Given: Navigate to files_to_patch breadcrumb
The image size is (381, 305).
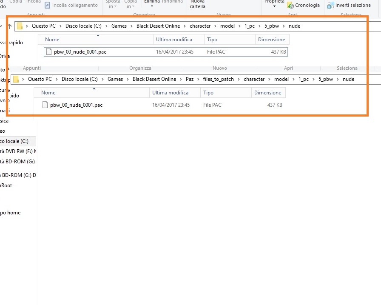Looking at the screenshot, I should (x=219, y=79).
